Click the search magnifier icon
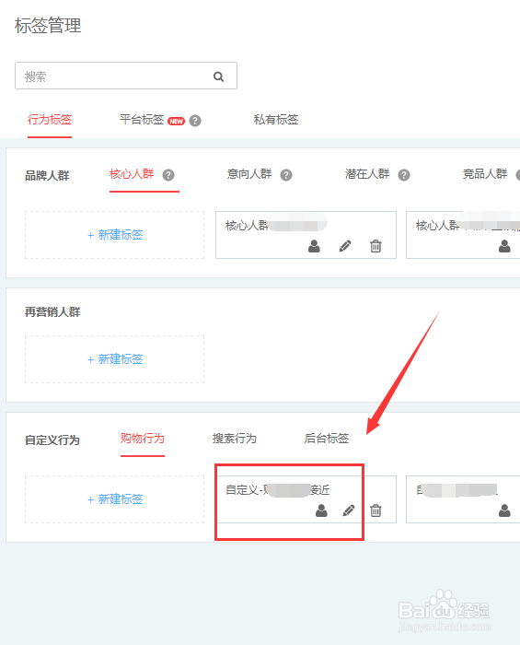Viewport: 520px width, 645px height. tap(218, 76)
